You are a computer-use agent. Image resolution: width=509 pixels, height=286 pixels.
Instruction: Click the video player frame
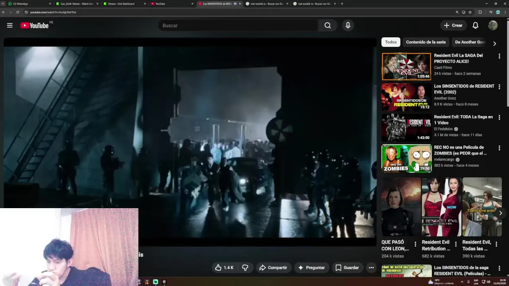(x=190, y=142)
